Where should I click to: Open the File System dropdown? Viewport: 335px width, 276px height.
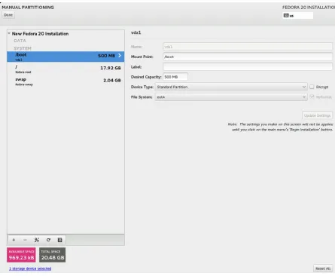pyautogui.click(x=231, y=97)
